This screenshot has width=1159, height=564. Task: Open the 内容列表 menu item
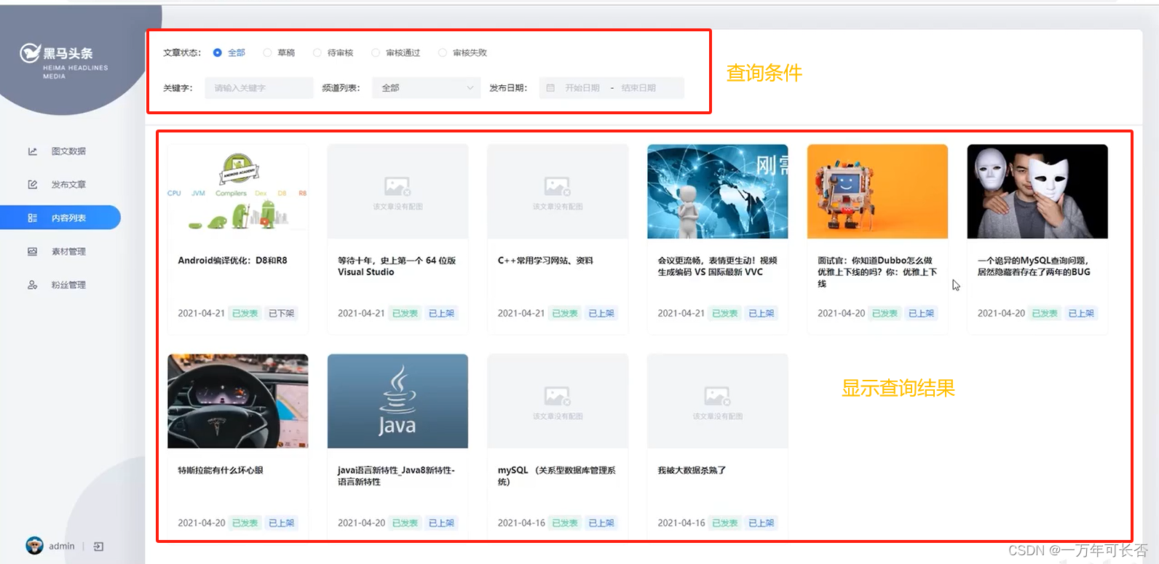click(x=60, y=218)
